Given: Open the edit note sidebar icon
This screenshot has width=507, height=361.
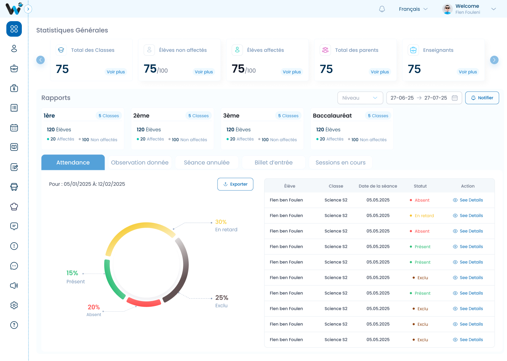Looking at the screenshot, I should 14,167.
